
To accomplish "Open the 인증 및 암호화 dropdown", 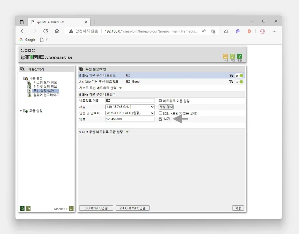I will click(130, 113).
